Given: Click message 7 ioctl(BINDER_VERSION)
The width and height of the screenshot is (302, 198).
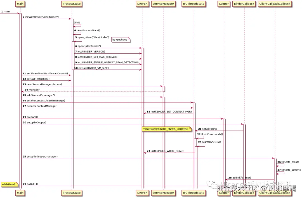Looking at the screenshot, I should (90, 52).
